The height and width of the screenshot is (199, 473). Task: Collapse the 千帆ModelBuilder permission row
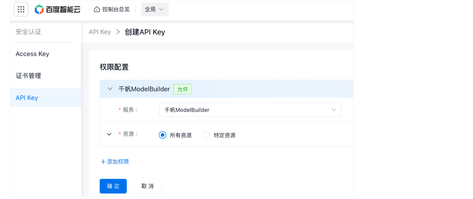(x=110, y=89)
